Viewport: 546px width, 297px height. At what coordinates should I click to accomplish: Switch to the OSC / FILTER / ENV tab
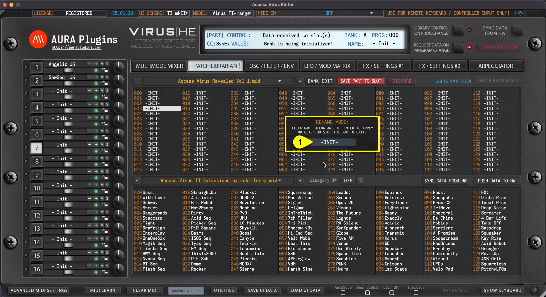[271, 66]
